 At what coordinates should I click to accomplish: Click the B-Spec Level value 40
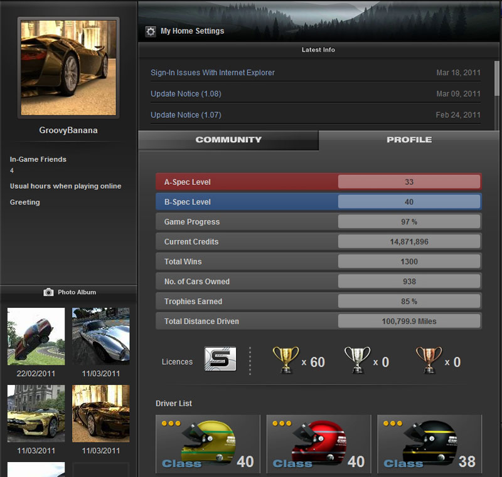click(x=409, y=202)
